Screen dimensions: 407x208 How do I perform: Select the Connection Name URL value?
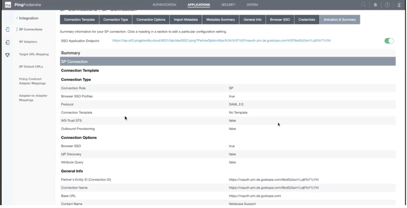(273, 188)
